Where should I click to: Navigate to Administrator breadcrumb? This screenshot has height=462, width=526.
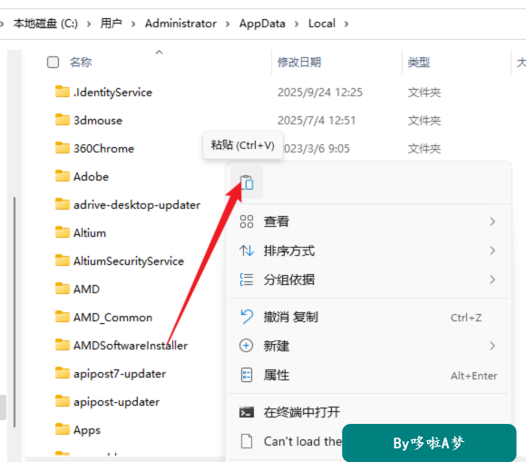click(x=180, y=24)
